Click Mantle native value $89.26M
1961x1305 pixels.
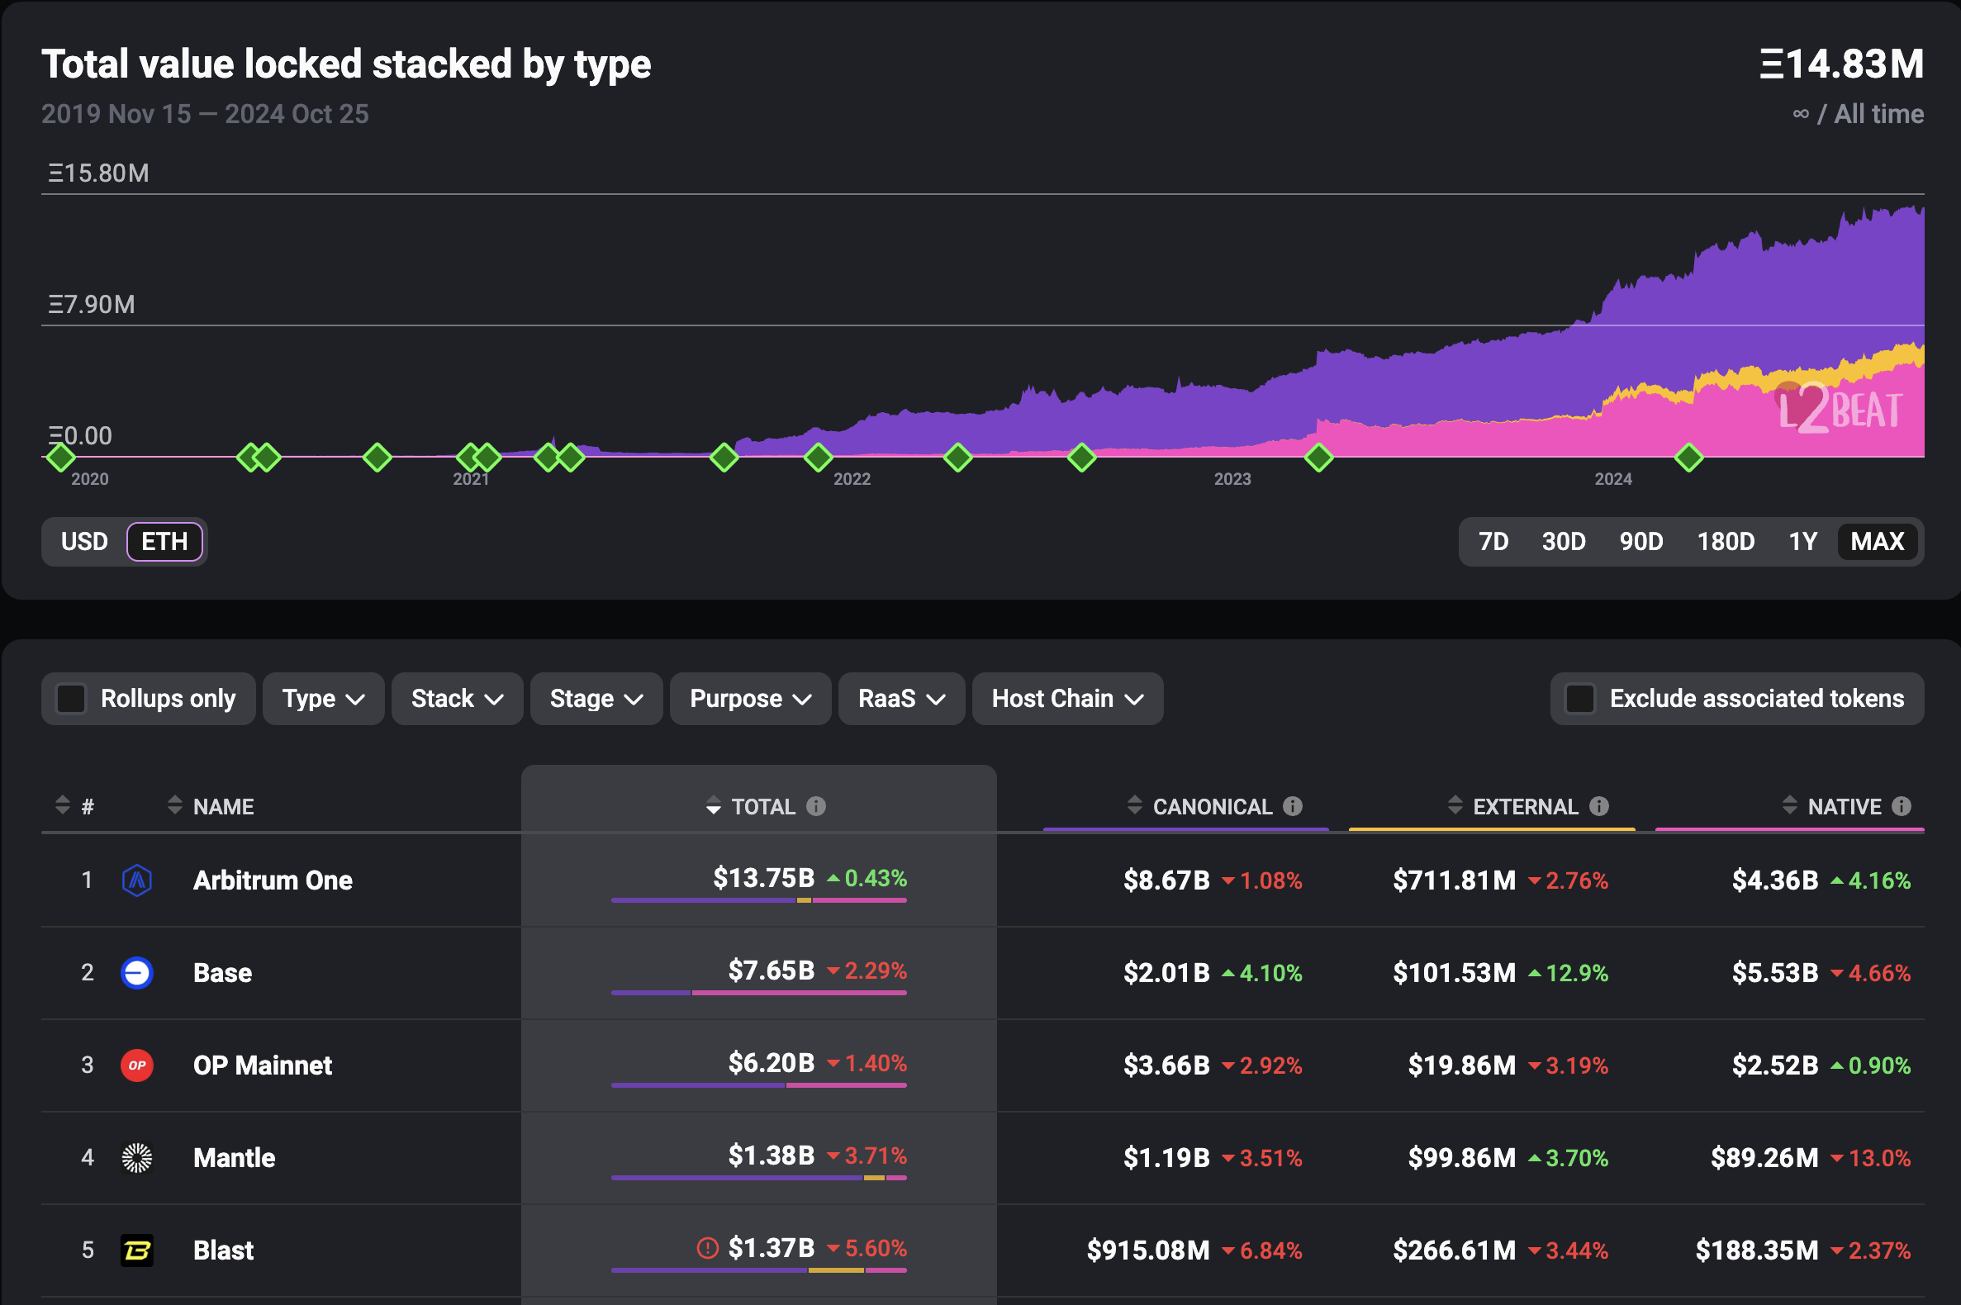click(x=1764, y=1157)
